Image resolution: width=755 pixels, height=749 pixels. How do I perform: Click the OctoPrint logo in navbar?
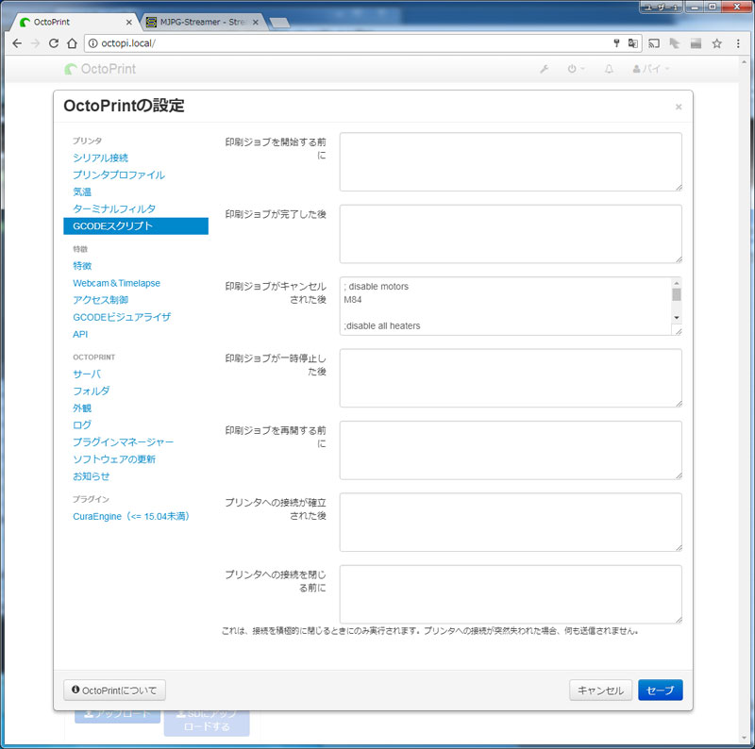coord(100,69)
